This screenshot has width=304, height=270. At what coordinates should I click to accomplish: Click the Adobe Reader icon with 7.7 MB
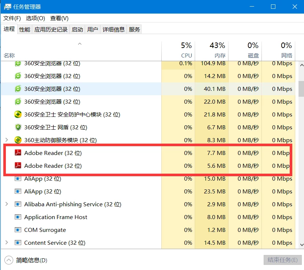(x=18, y=153)
